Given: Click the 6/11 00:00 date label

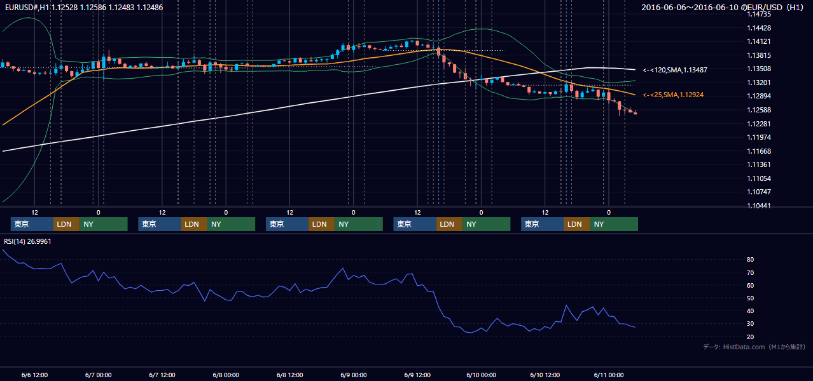Looking at the screenshot, I should [x=609, y=375].
